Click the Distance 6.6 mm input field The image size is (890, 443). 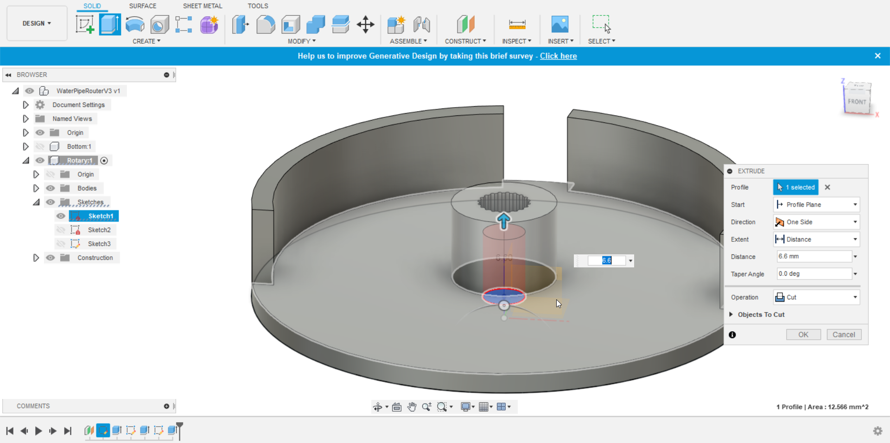click(x=814, y=256)
